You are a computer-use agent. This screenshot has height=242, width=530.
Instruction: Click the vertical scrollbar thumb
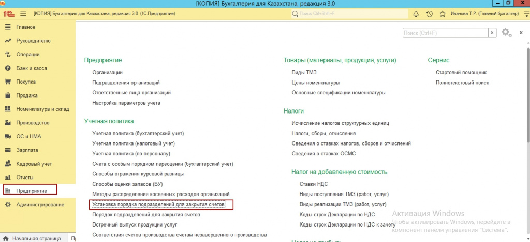click(527, 94)
